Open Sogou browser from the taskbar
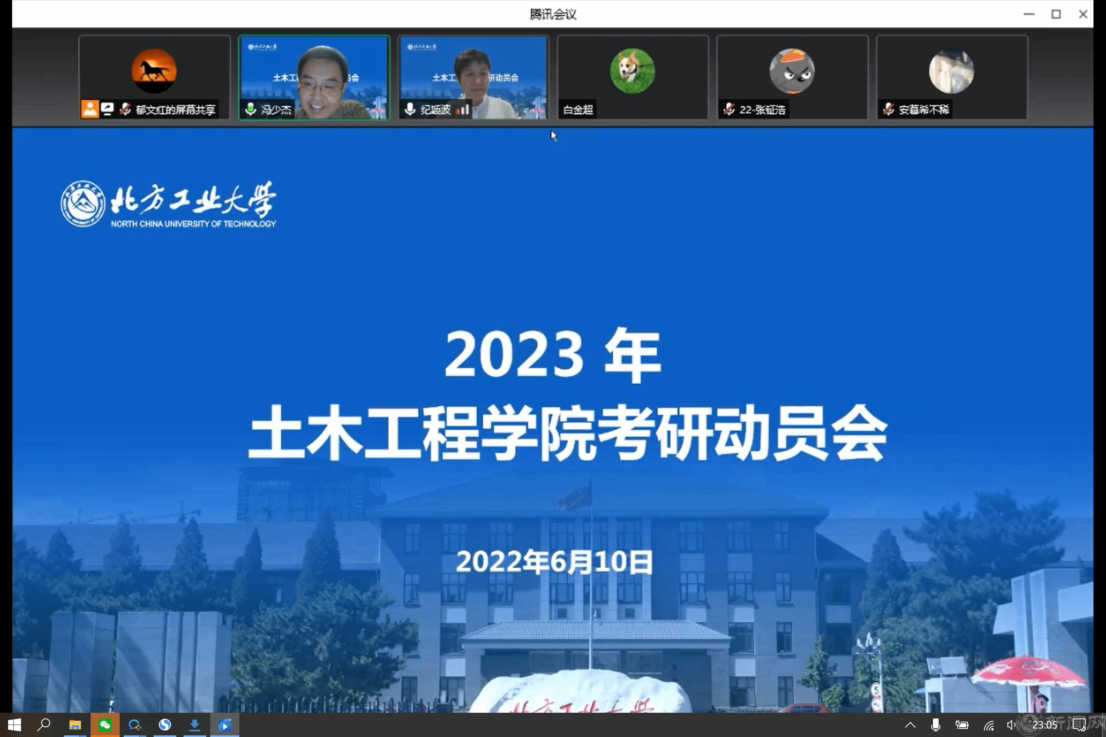Image resolution: width=1106 pixels, height=737 pixels. tap(165, 725)
